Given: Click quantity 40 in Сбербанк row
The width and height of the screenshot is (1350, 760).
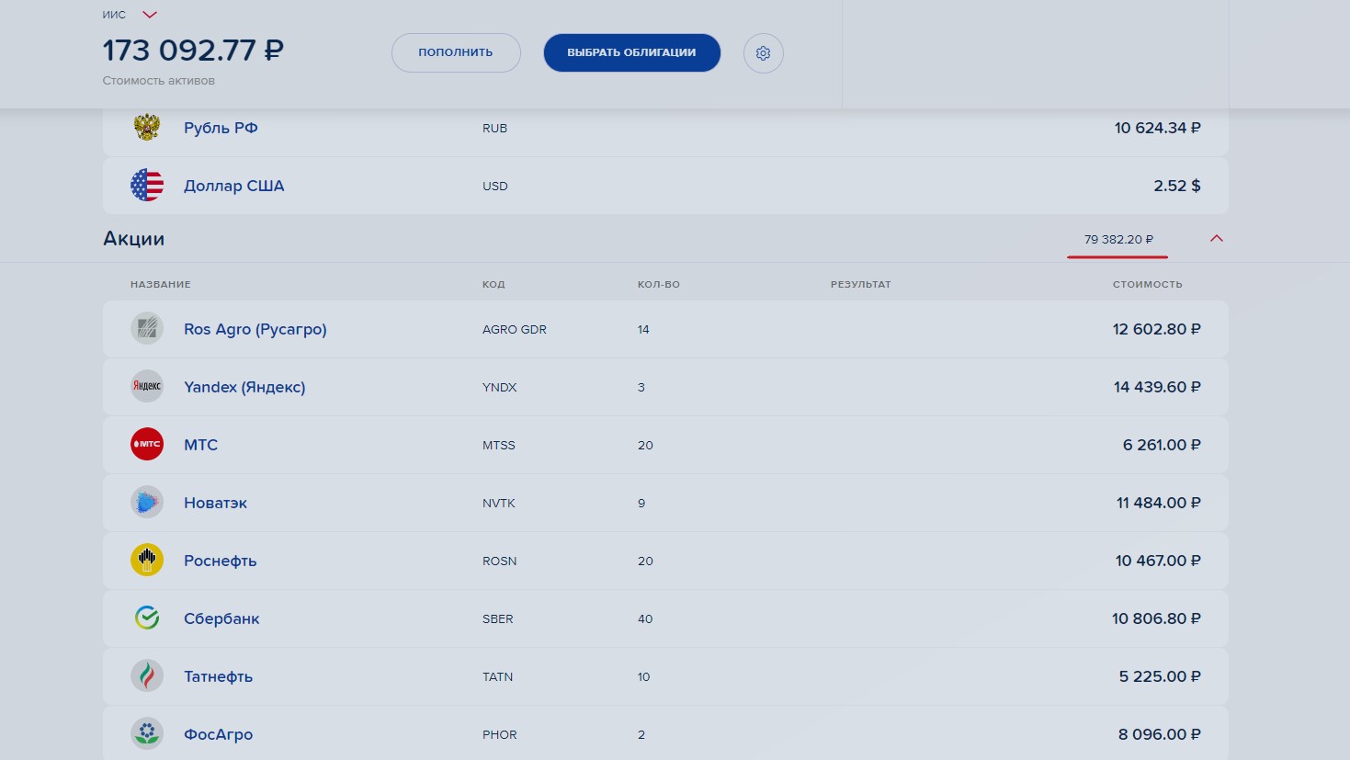Looking at the screenshot, I should pos(645,618).
